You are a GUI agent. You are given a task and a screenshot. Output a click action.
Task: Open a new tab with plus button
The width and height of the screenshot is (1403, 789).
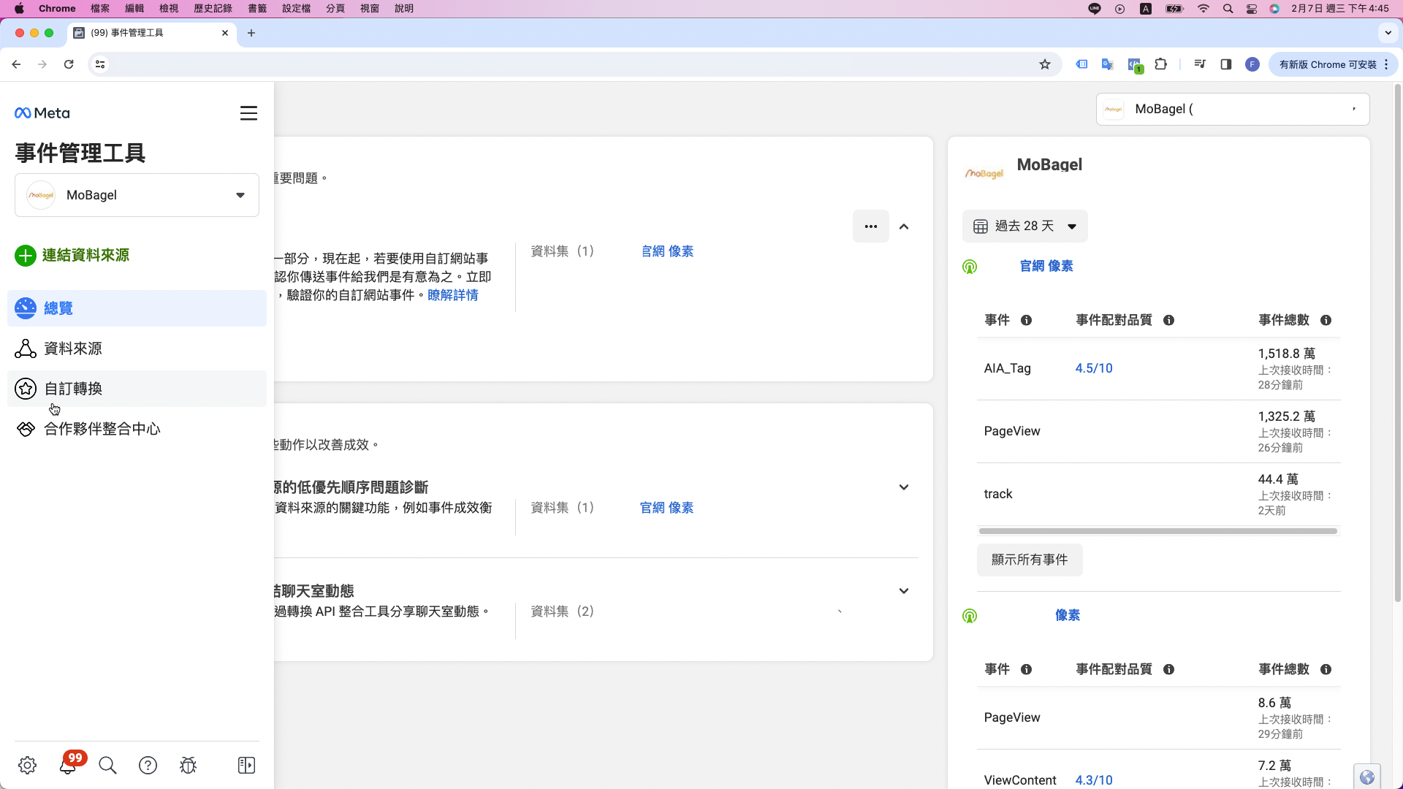click(251, 33)
